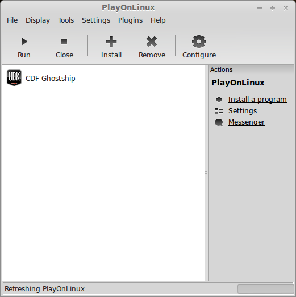Open the File menu
Image resolution: width=296 pixels, height=297 pixels.
12,20
